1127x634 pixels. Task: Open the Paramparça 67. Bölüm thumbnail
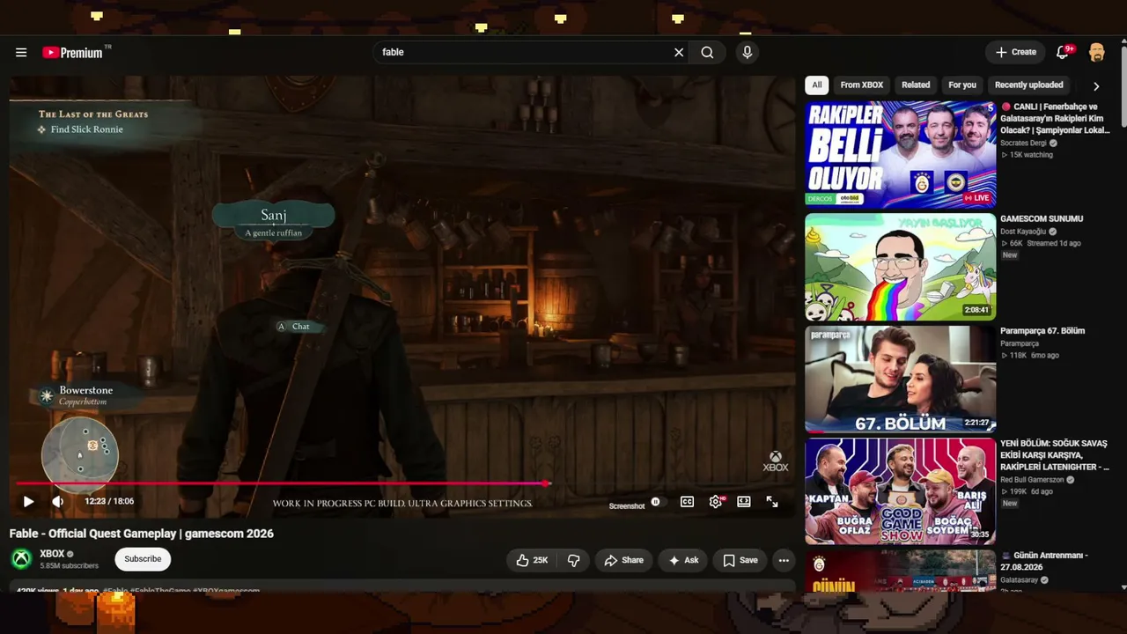901,380
